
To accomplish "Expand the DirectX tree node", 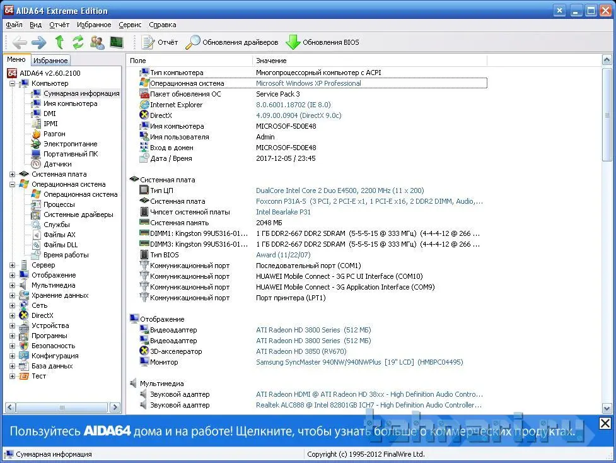I will click(x=12, y=315).
